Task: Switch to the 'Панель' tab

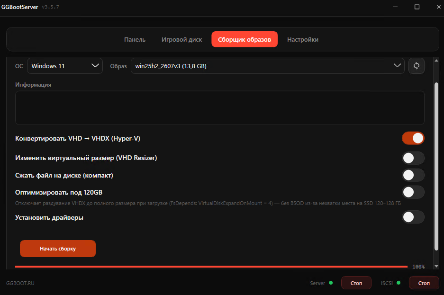Action: tap(135, 40)
